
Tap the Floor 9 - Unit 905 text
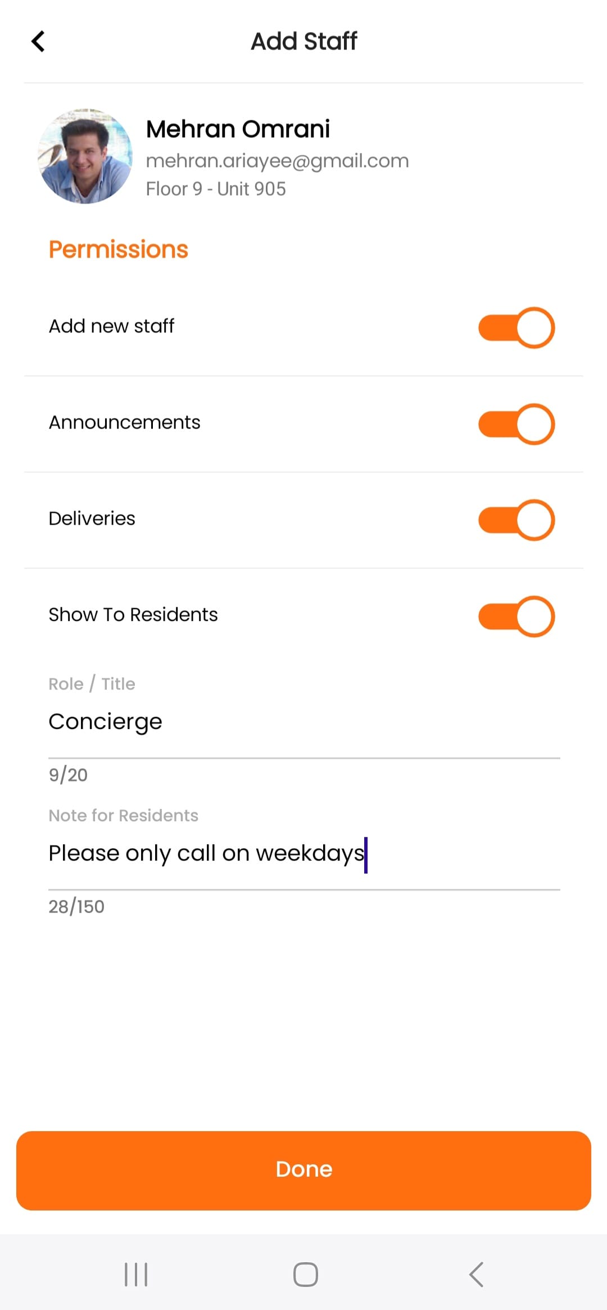pyautogui.click(x=216, y=189)
